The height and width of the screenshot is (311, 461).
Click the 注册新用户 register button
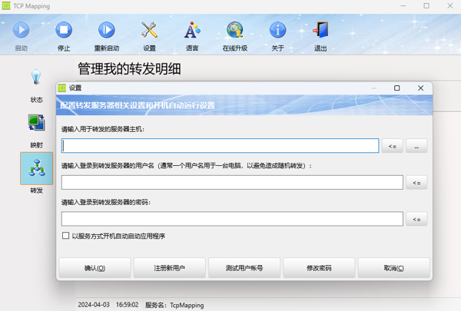[x=170, y=268]
